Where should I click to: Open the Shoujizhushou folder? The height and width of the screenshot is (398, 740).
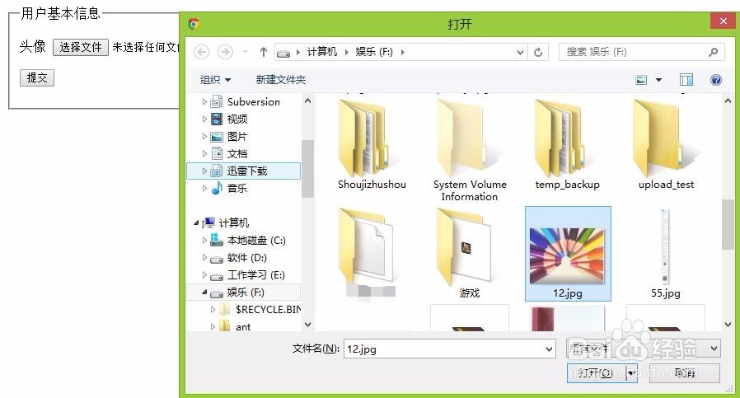coord(372,144)
